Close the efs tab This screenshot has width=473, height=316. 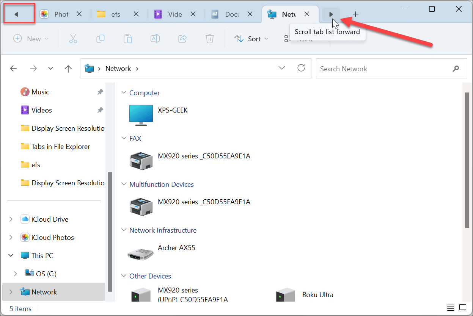[136, 14]
